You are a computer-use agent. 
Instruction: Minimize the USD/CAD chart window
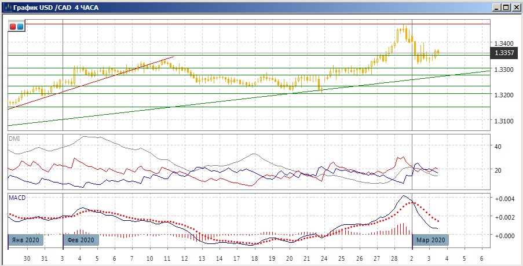tap(496, 7)
